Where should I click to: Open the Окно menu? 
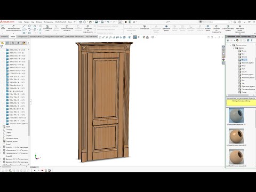[x=70, y=22]
